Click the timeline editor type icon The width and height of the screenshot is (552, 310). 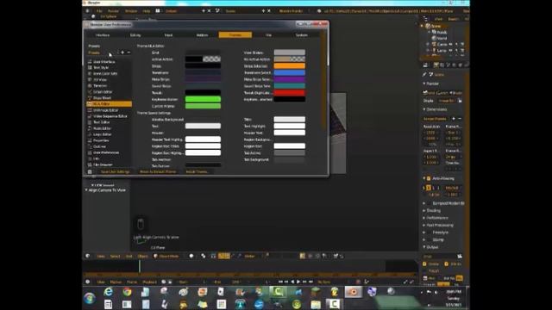pyautogui.click(x=88, y=282)
